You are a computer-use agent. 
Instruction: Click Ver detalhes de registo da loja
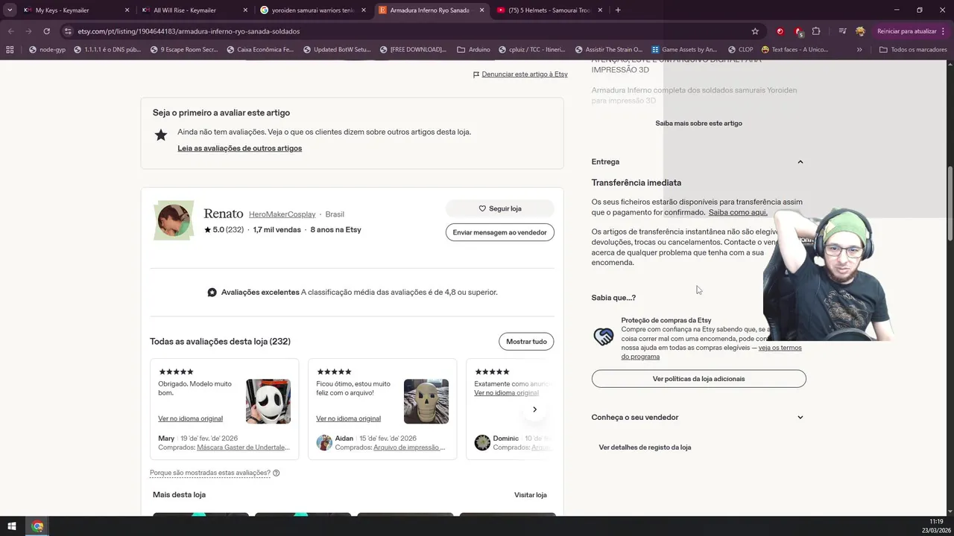coord(645,447)
